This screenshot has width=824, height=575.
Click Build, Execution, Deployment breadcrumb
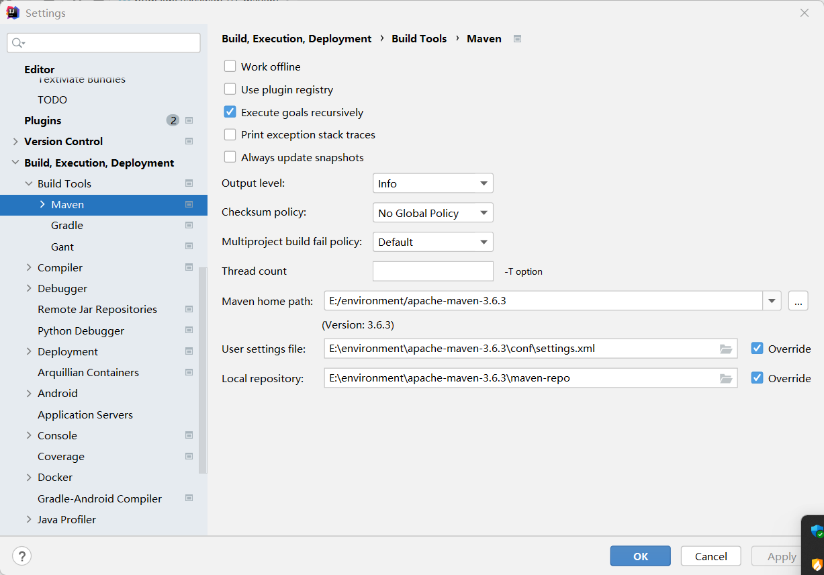click(x=297, y=39)
